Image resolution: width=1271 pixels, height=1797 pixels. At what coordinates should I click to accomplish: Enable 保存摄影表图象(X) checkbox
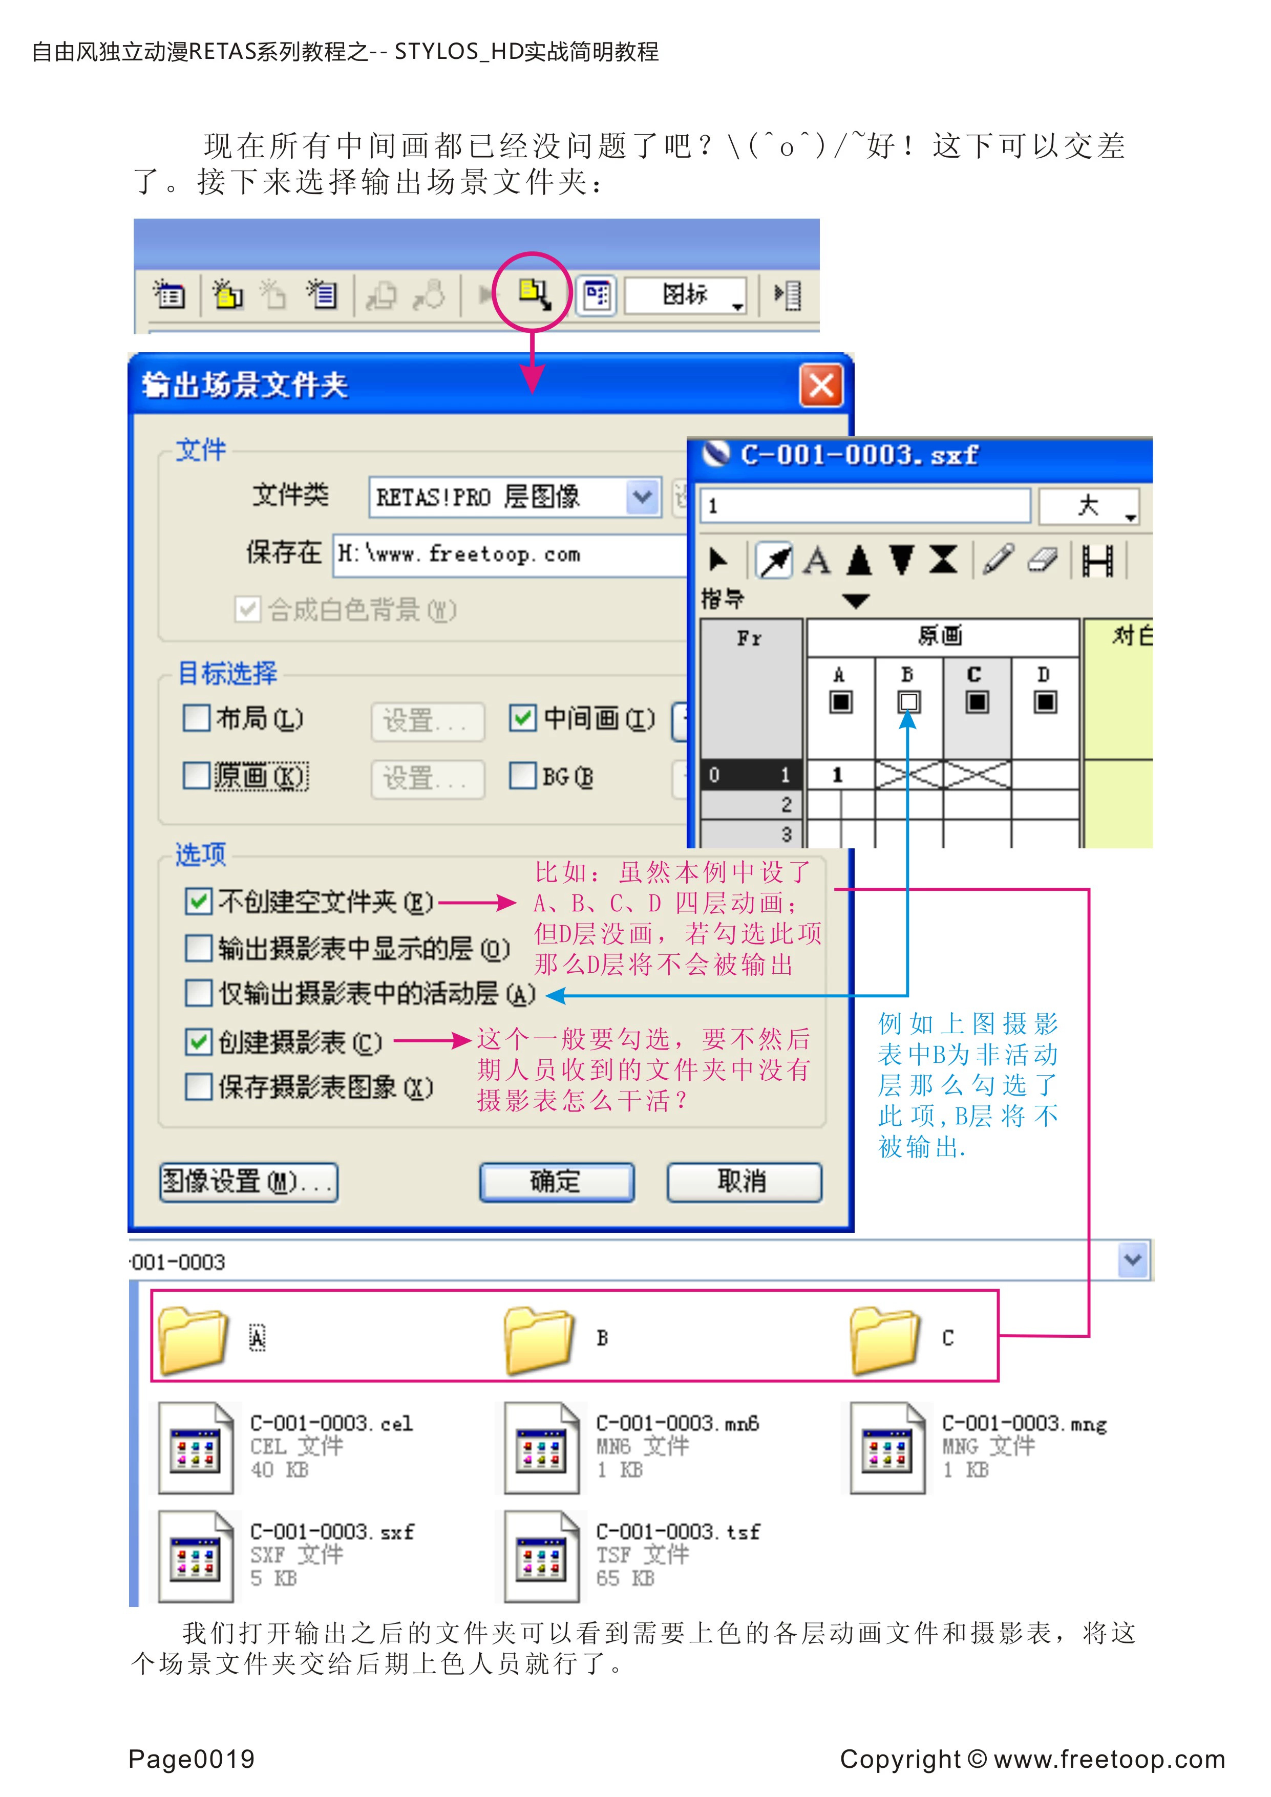(x=198, y=1086)
